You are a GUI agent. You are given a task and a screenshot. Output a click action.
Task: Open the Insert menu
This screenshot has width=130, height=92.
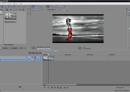click(4, 4)
